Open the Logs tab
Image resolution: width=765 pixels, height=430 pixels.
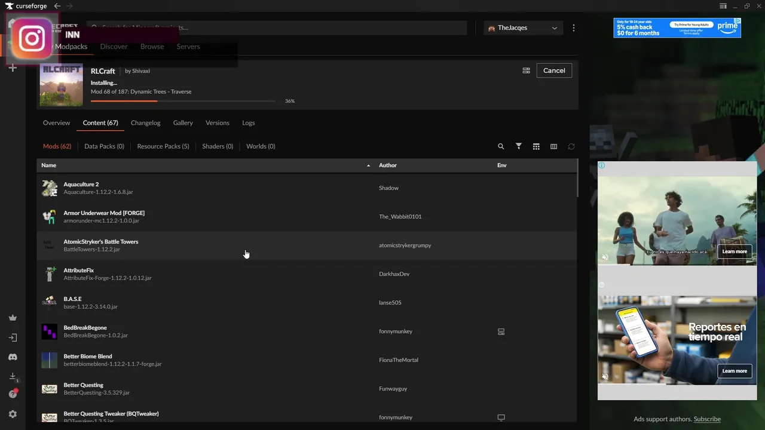pyautogui.click(x=249, y=123)
